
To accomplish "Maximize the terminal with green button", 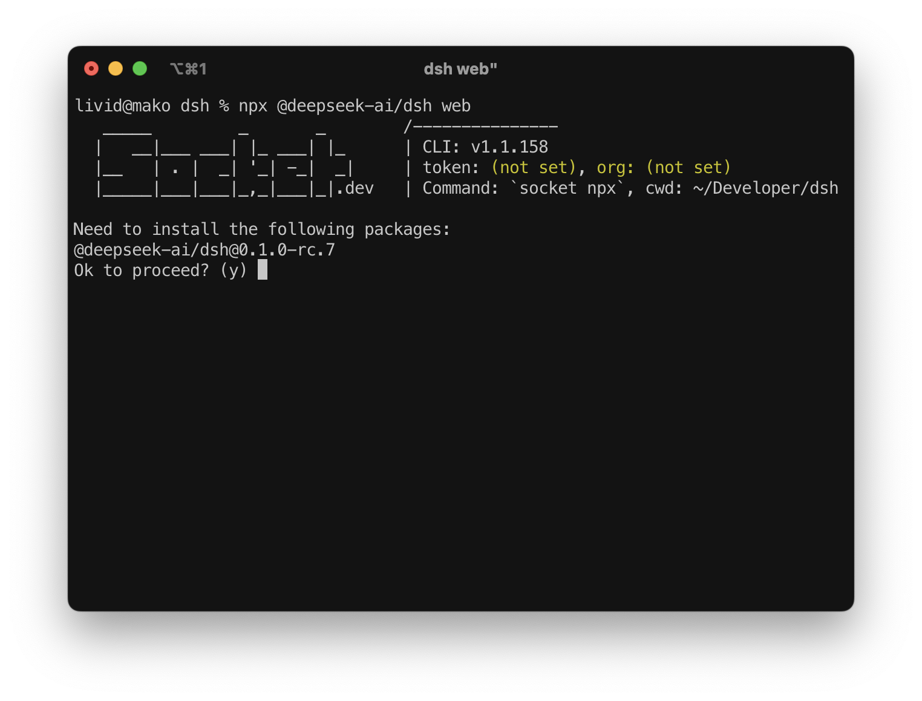I will (140, 68).
